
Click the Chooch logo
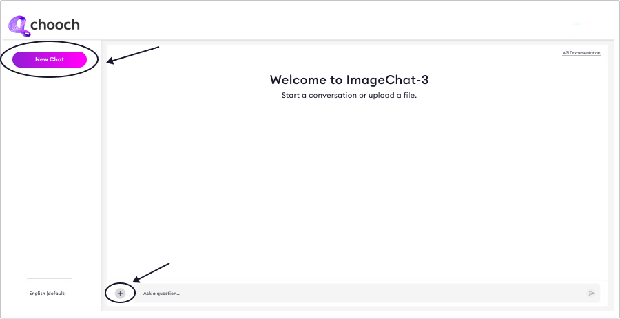coord(44,25)
